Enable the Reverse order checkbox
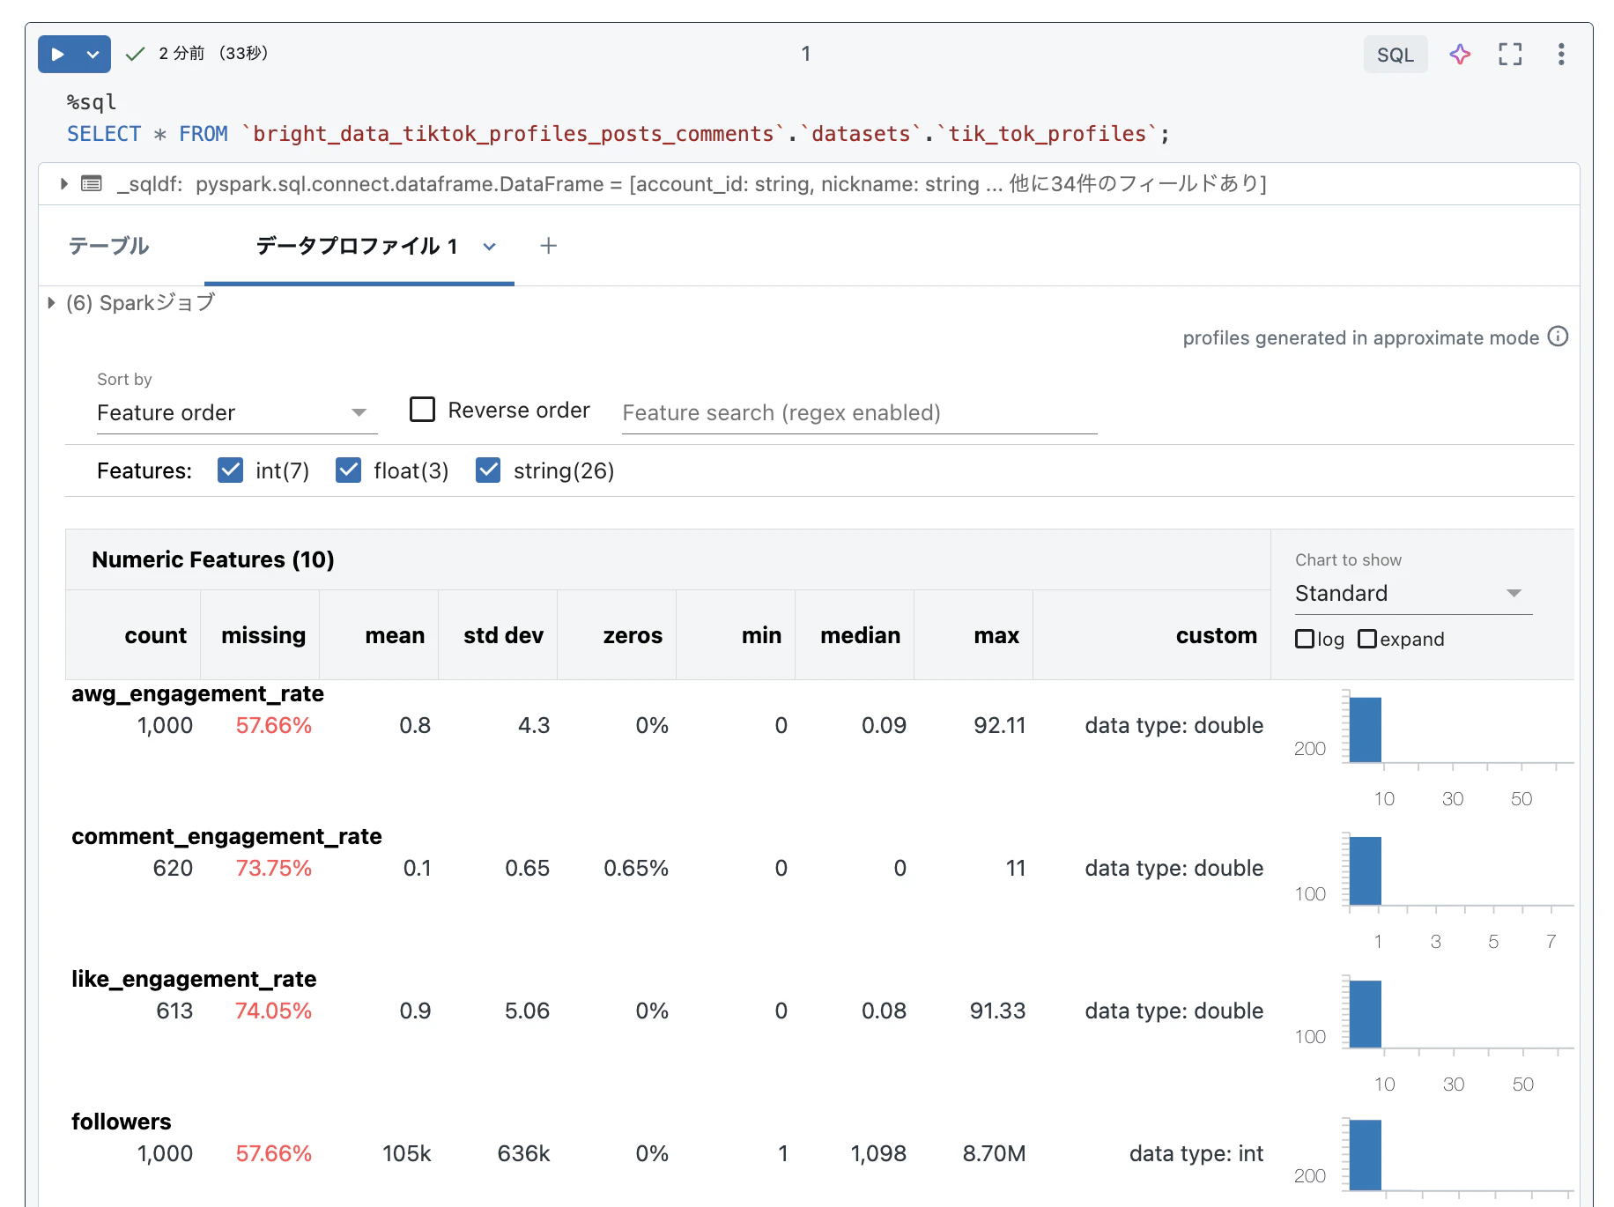 [x=423, y=410]
